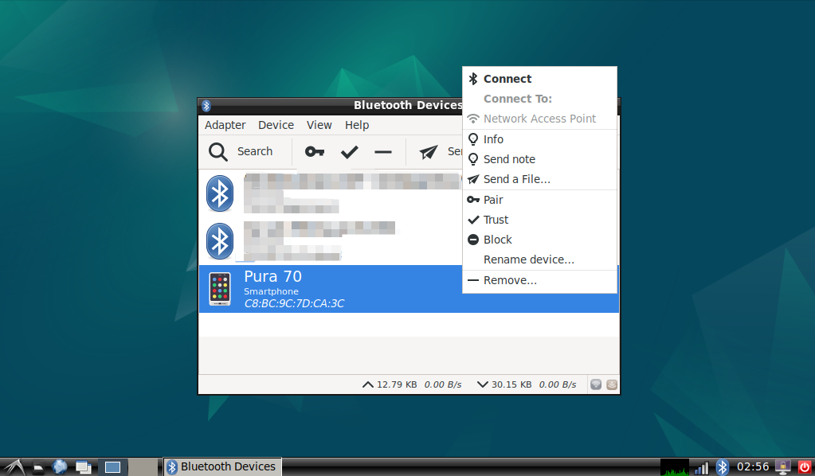Click the Search magnifier toolbar button
815x476 pixels.
pos(241,151)
